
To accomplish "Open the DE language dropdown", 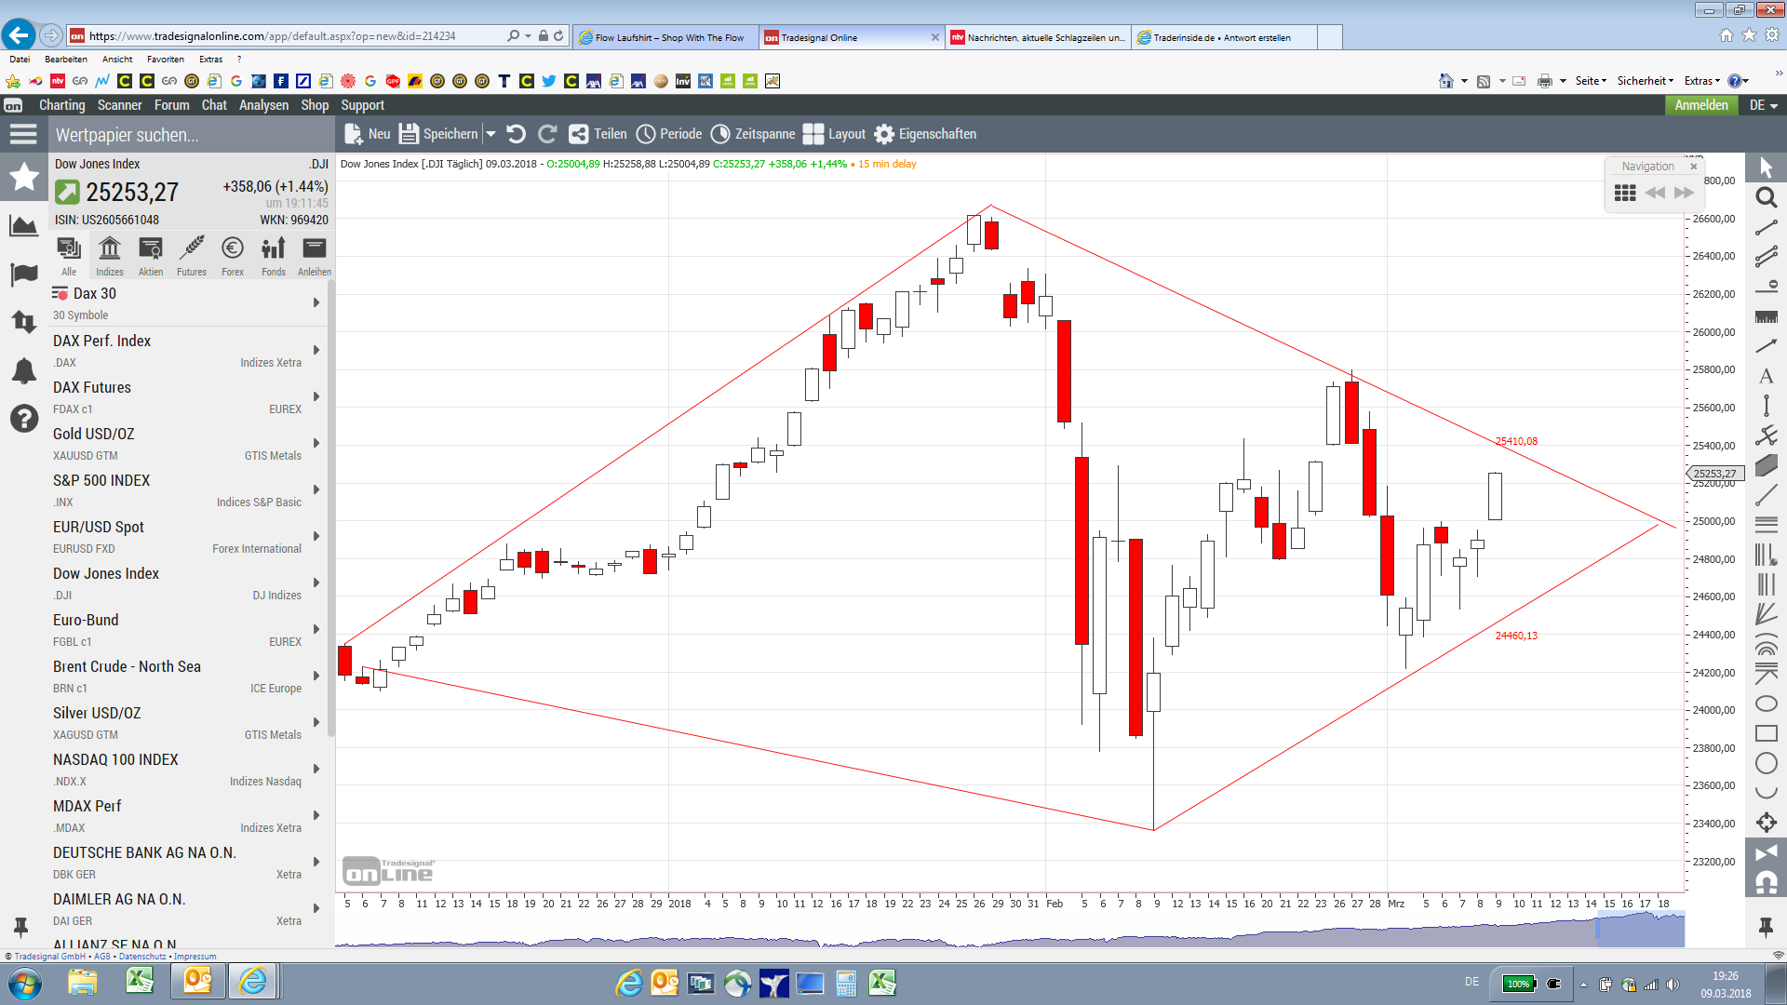I will coord(1764,105).
